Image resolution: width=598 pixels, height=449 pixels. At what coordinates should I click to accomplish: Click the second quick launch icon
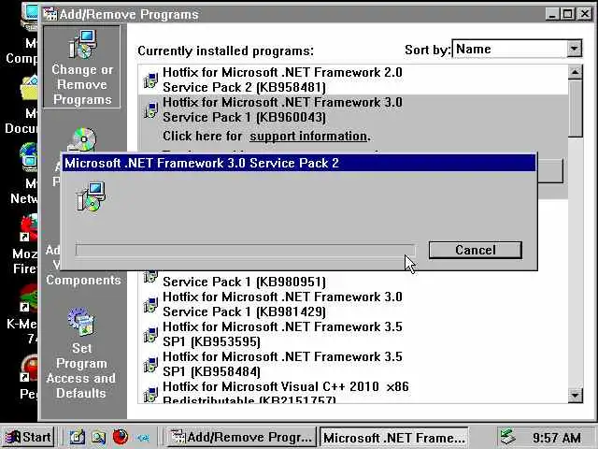(99, 437)
